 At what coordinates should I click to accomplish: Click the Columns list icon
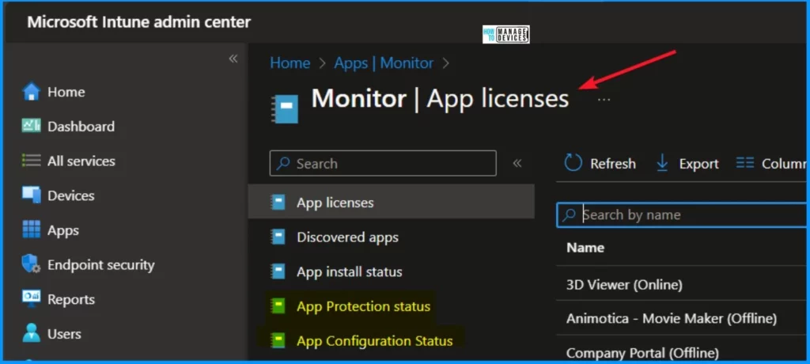point(744,163)
